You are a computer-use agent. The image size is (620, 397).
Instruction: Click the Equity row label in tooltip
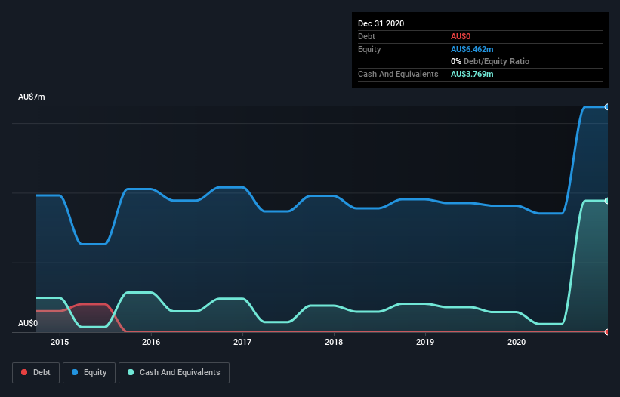click(x=369, y=49)
